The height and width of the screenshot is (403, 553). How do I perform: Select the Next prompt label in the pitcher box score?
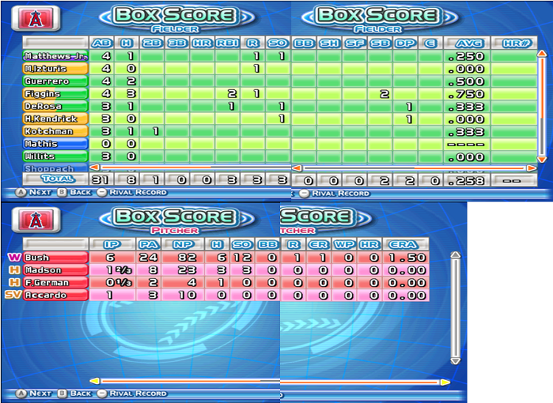click(40, 393)
